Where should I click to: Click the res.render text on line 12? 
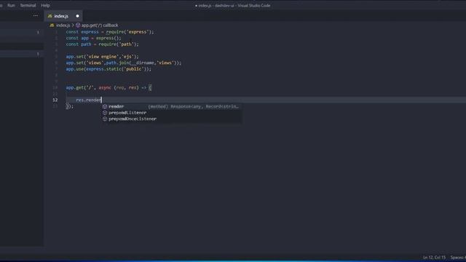tap(89, 100)
